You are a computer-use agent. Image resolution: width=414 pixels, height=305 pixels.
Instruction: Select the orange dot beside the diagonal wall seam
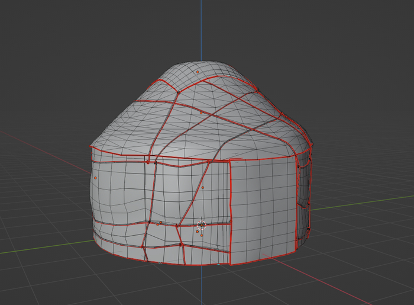(203, 188)
